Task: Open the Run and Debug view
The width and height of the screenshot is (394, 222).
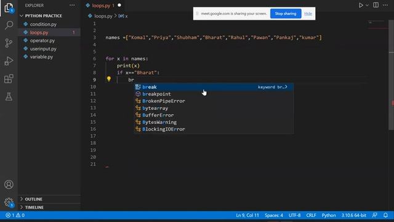Action: click(x=9, y=61)
